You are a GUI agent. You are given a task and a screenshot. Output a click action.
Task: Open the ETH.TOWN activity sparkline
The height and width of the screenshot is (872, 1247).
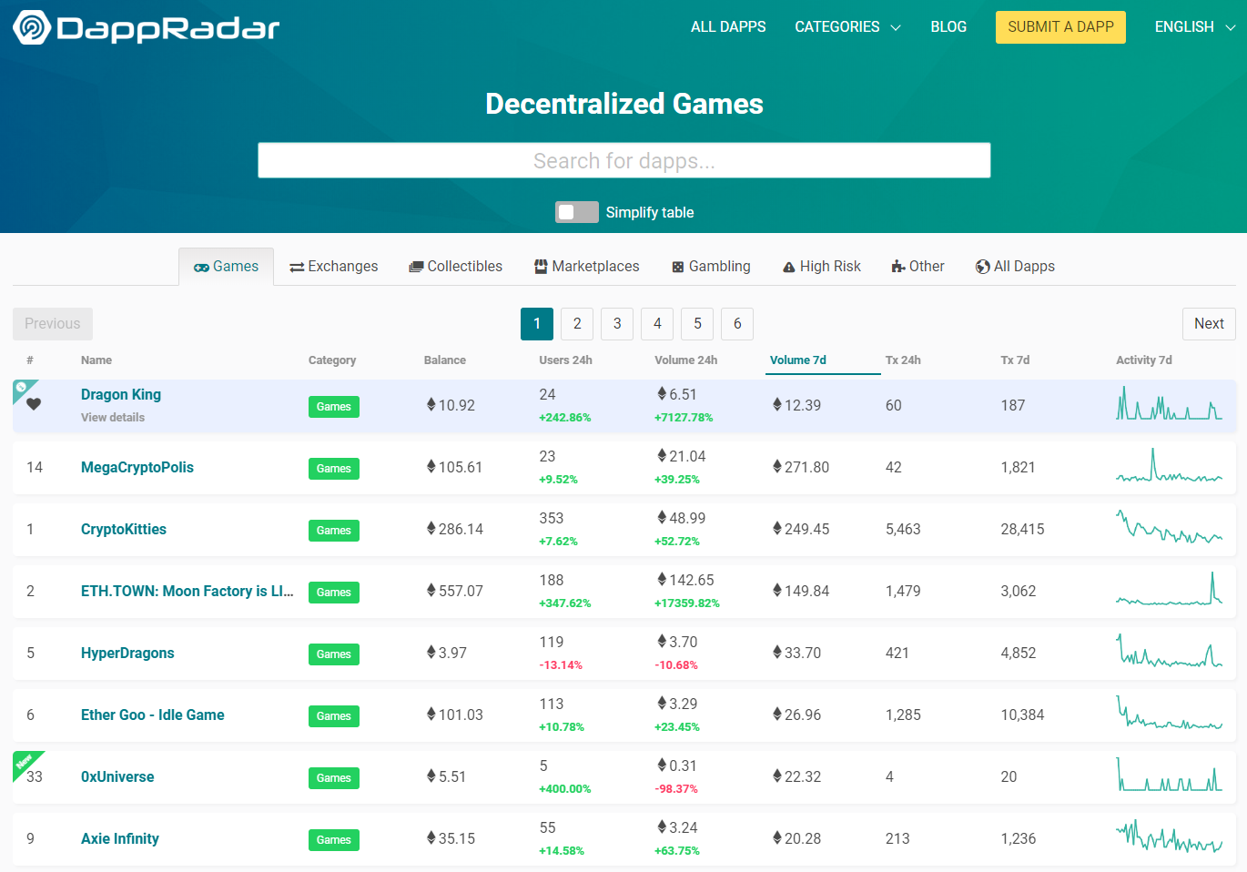point(1170,589)
